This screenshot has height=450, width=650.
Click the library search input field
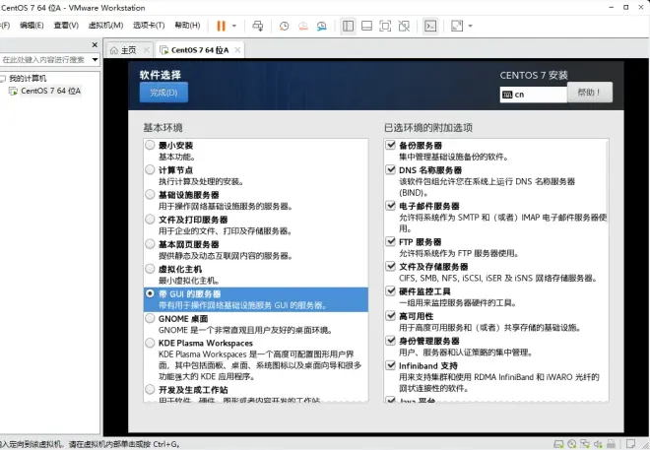coord(44,60)
